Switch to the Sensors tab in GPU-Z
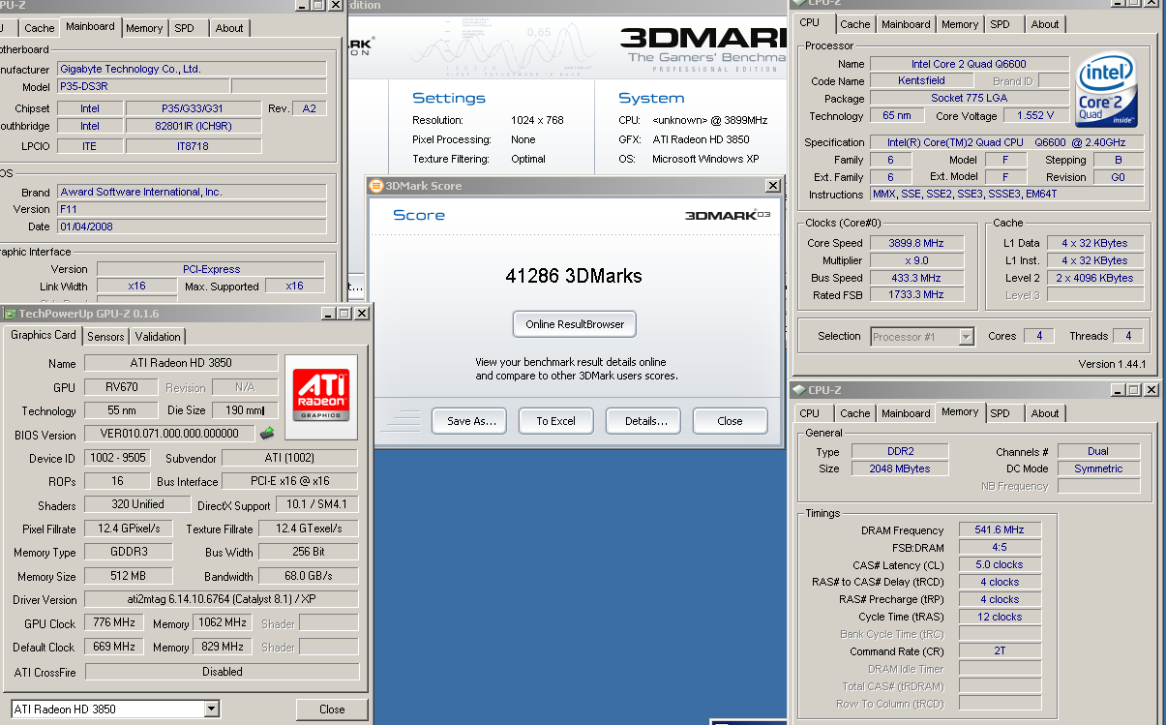 click(105, 336)
